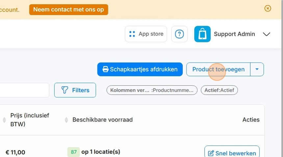Image resolution: width=283 pixels, height=157 pixels.
Task: Expand the Support Admin account chevron
Action: 267,34
